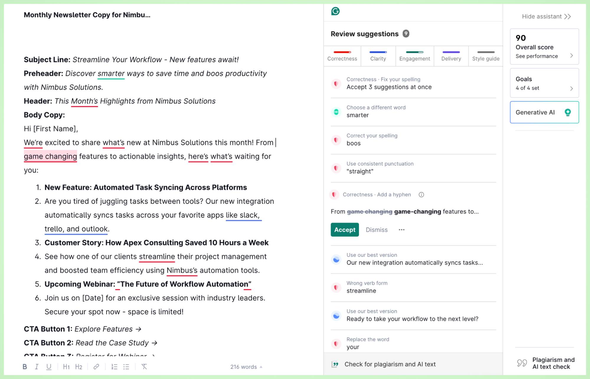Toggle bulleted list formatting
This screenshot has height=379, width=590.
point(126,367)
